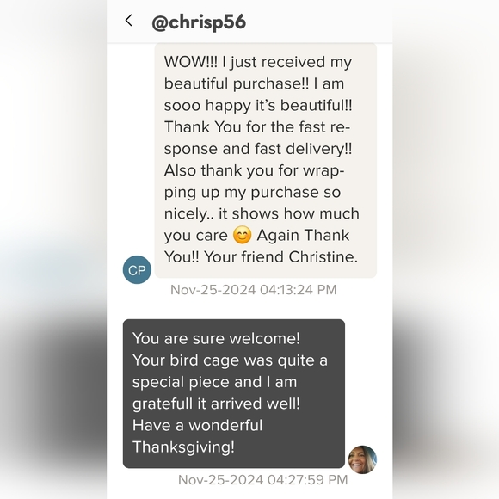Go back using the header arrow
The height and width of the screenshot is (499, 499).
coord(128,21)
